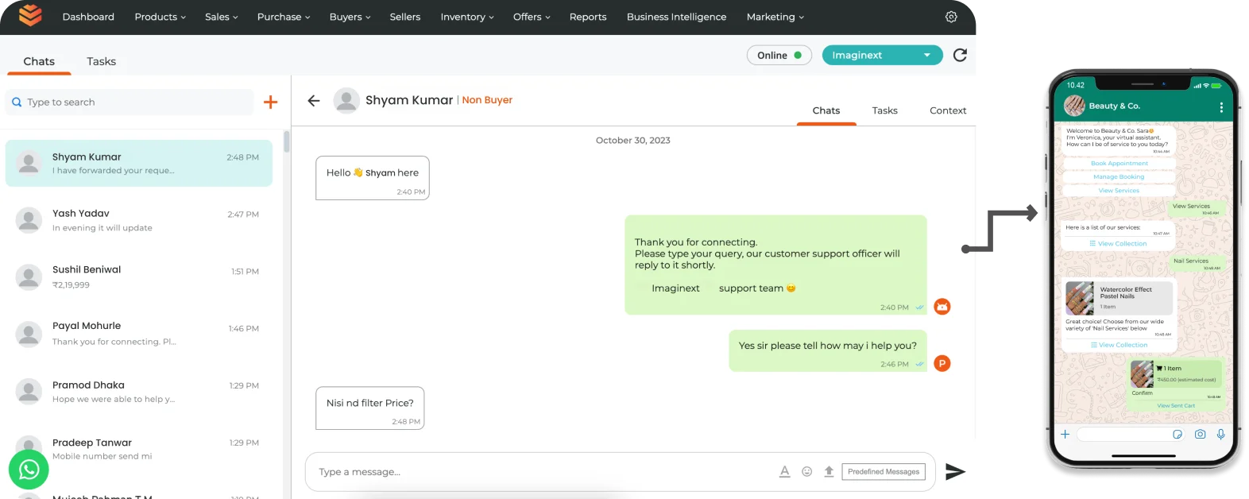Expand the Imaginext account dropdown
The image size is (1249, 499).
[x=882, y=55]
